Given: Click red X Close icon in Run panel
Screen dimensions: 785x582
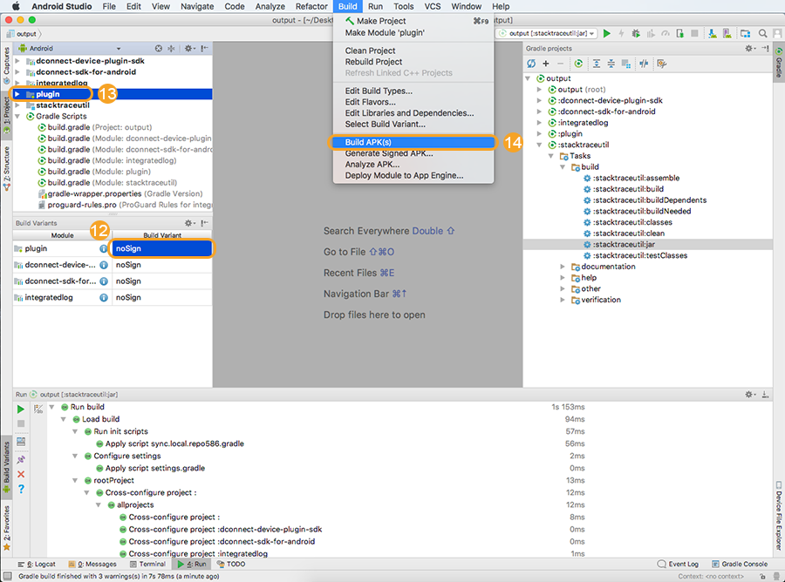Looking at the screenshot, I should pyautogui.click(x=21, y=474).
